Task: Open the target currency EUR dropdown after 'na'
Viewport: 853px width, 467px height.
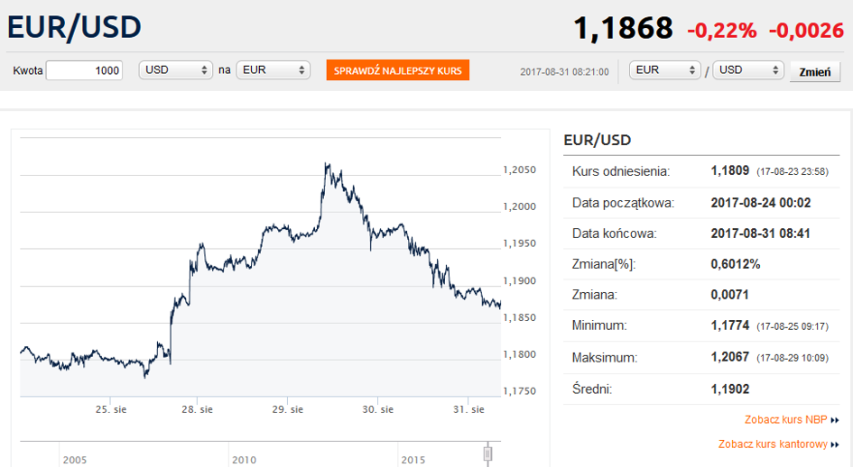Action: coord(273,70)
